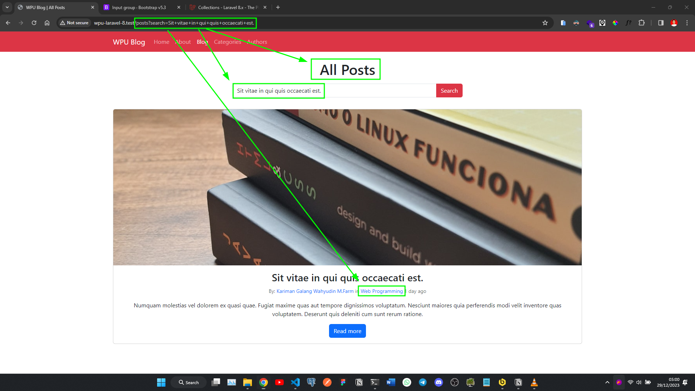695x391 pixels.
Task: Click the browser back navigation arrow
Action: (x=9, y=22)
